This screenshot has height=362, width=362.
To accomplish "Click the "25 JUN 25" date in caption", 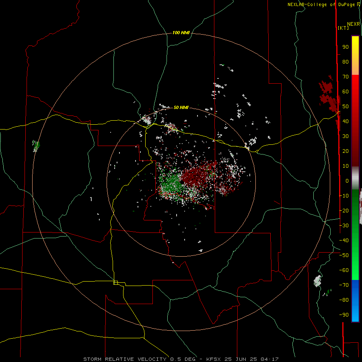I will click(241, 359).
